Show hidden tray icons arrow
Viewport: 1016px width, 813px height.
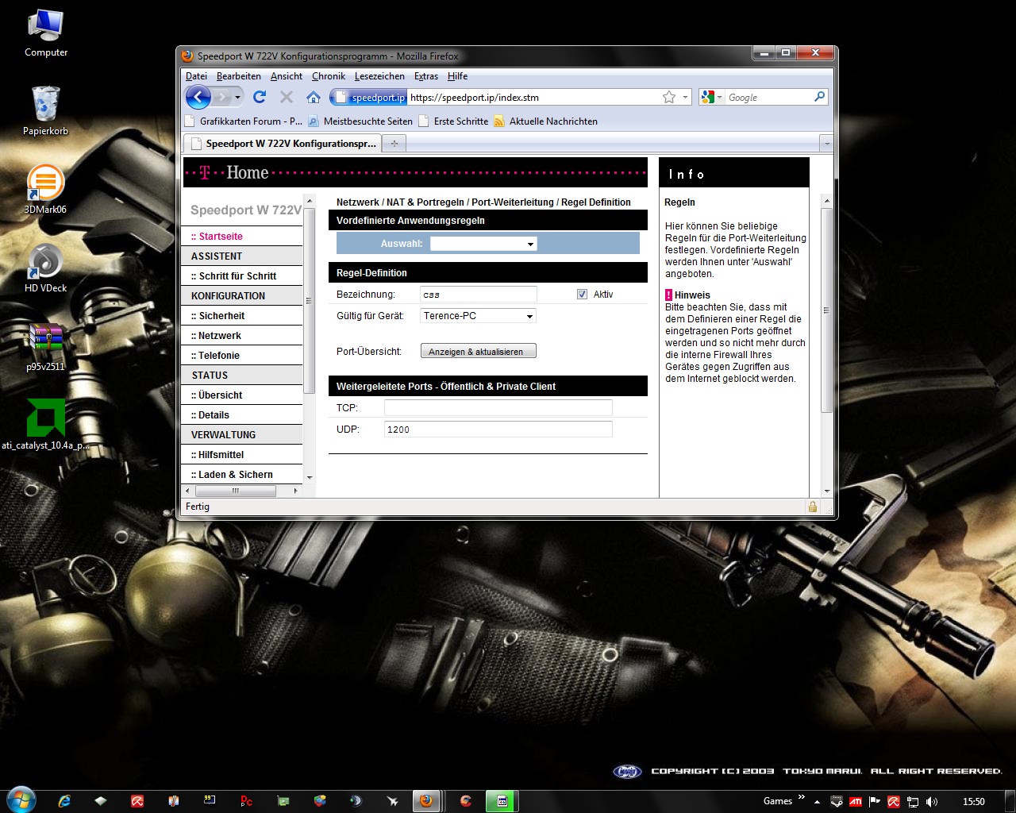pos(817,802)
